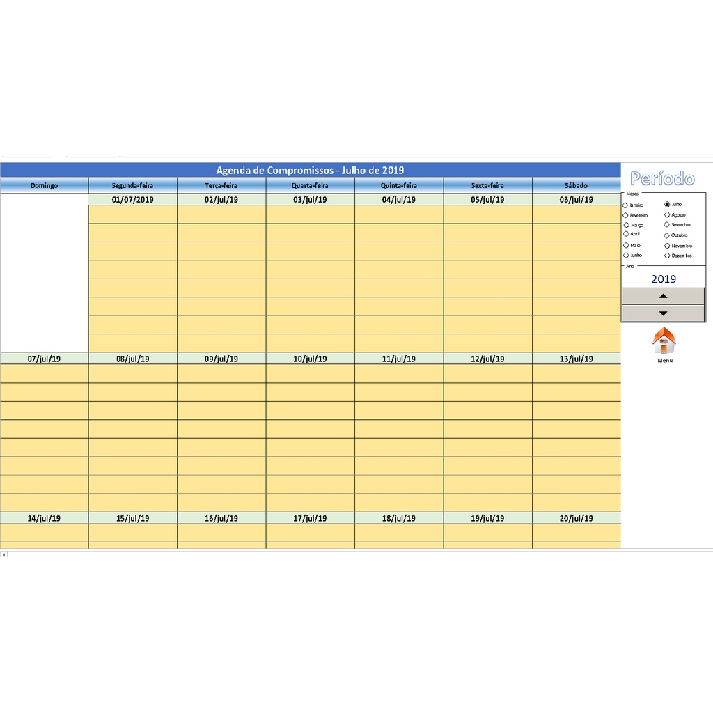Click the Domingo column header
713x713 pixels.
coord(43,185)
